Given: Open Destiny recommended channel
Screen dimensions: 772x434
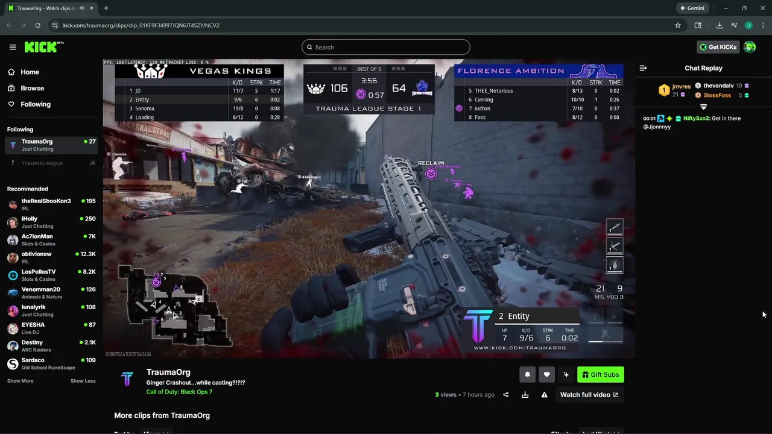Looking at the screenshot, I should point(51,345).
